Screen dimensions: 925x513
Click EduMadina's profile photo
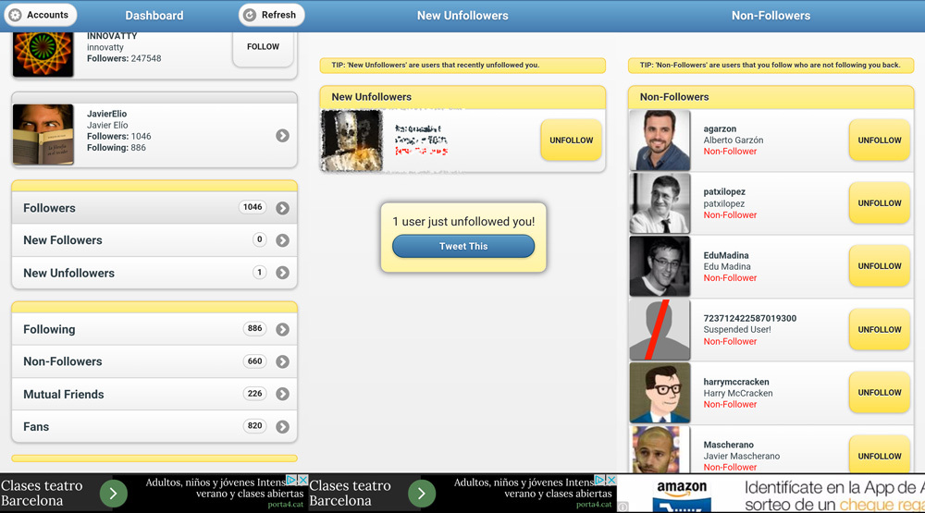tap(660, 266)
